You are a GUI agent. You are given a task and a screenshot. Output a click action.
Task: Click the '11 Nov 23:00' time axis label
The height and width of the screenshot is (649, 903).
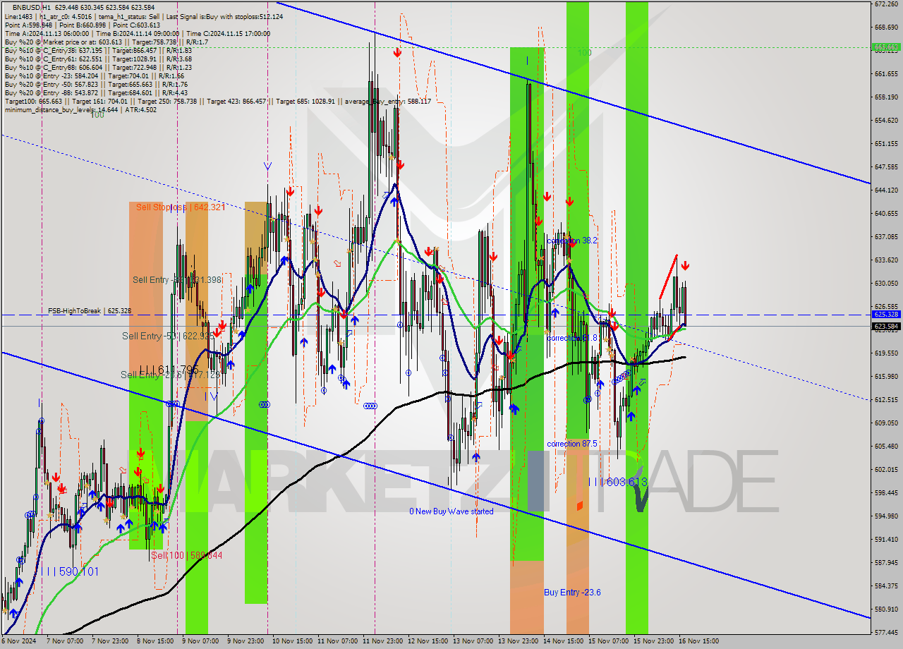382,641
